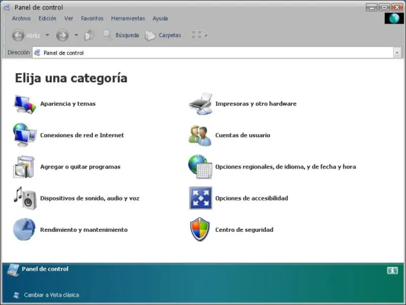
Task: Open the Herramientas menu
Action: 128,18
